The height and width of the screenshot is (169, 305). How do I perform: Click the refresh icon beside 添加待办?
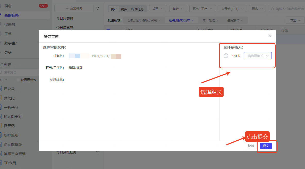(x=97, y=8)
